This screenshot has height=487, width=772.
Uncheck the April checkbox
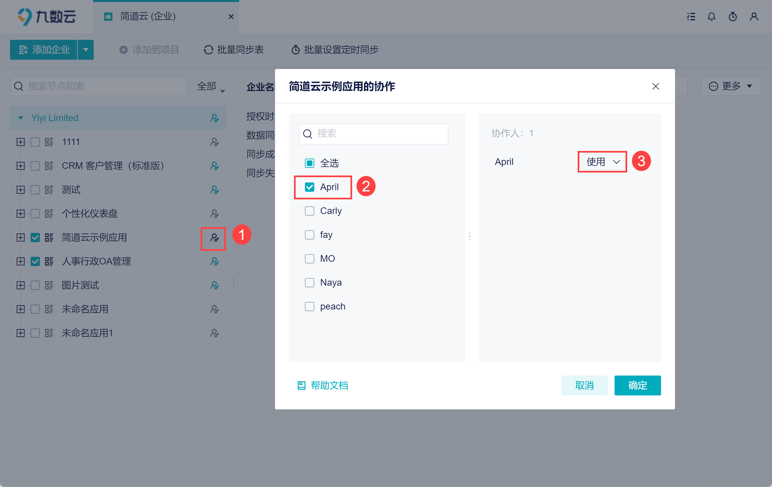coord(310,187)
